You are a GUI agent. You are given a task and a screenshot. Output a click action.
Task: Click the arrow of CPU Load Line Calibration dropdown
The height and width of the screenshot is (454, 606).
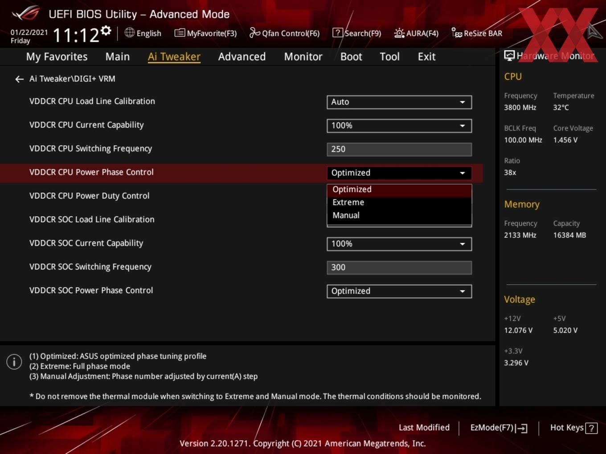[463, 102]
